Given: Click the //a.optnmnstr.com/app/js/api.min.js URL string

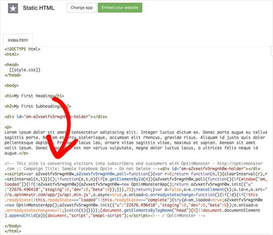Looking at the screenshot, I should pyautogui.click(x=48, y=195).
